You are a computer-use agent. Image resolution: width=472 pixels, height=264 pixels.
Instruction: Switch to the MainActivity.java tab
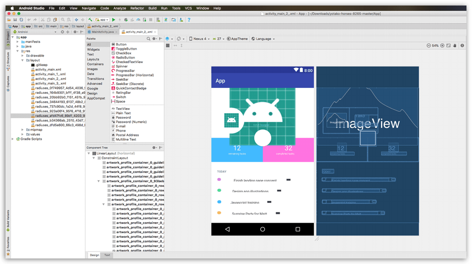click(x=103, y=32)
